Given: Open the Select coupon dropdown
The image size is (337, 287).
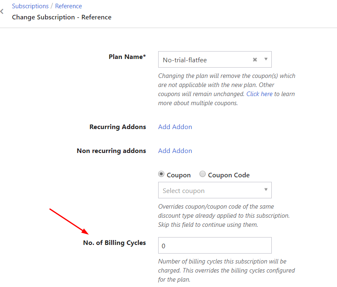Looking at the screenshot, I should click(x=210, y=191).
